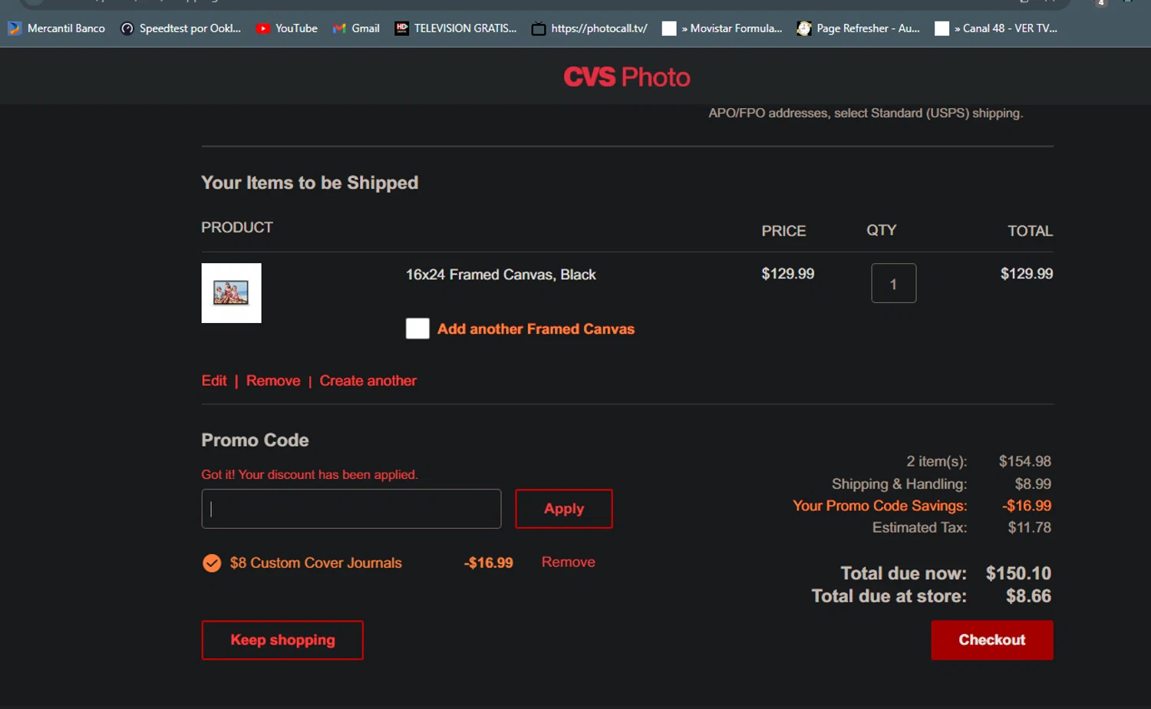This screenshot has width=1151, height=709.
Task: Open the Page Refresher bookmark
Action: [x=859, y=28]
